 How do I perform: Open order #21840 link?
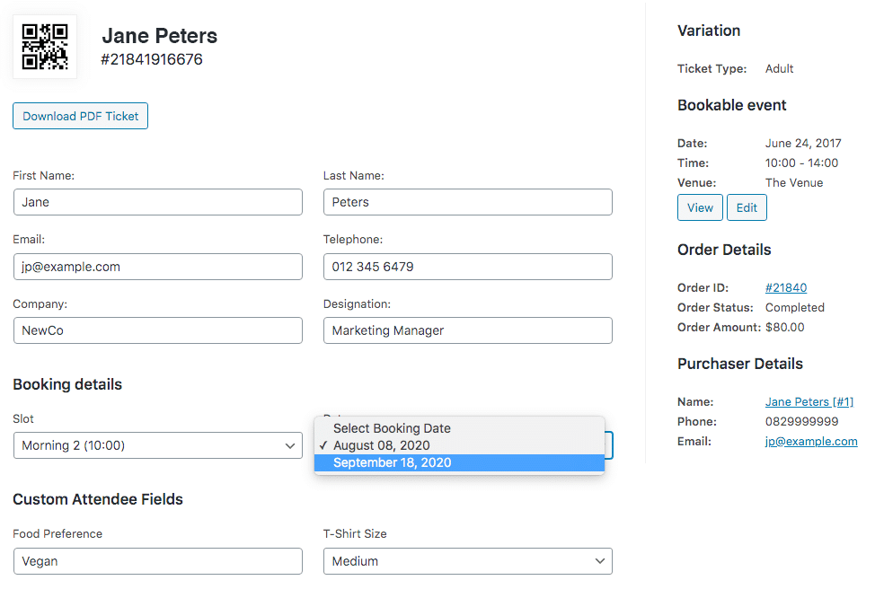click(786, 288)
